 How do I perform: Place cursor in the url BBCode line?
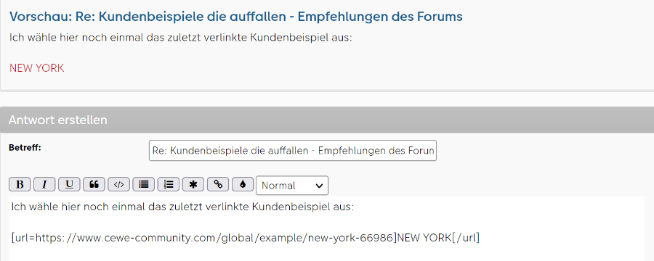point(246,238)
